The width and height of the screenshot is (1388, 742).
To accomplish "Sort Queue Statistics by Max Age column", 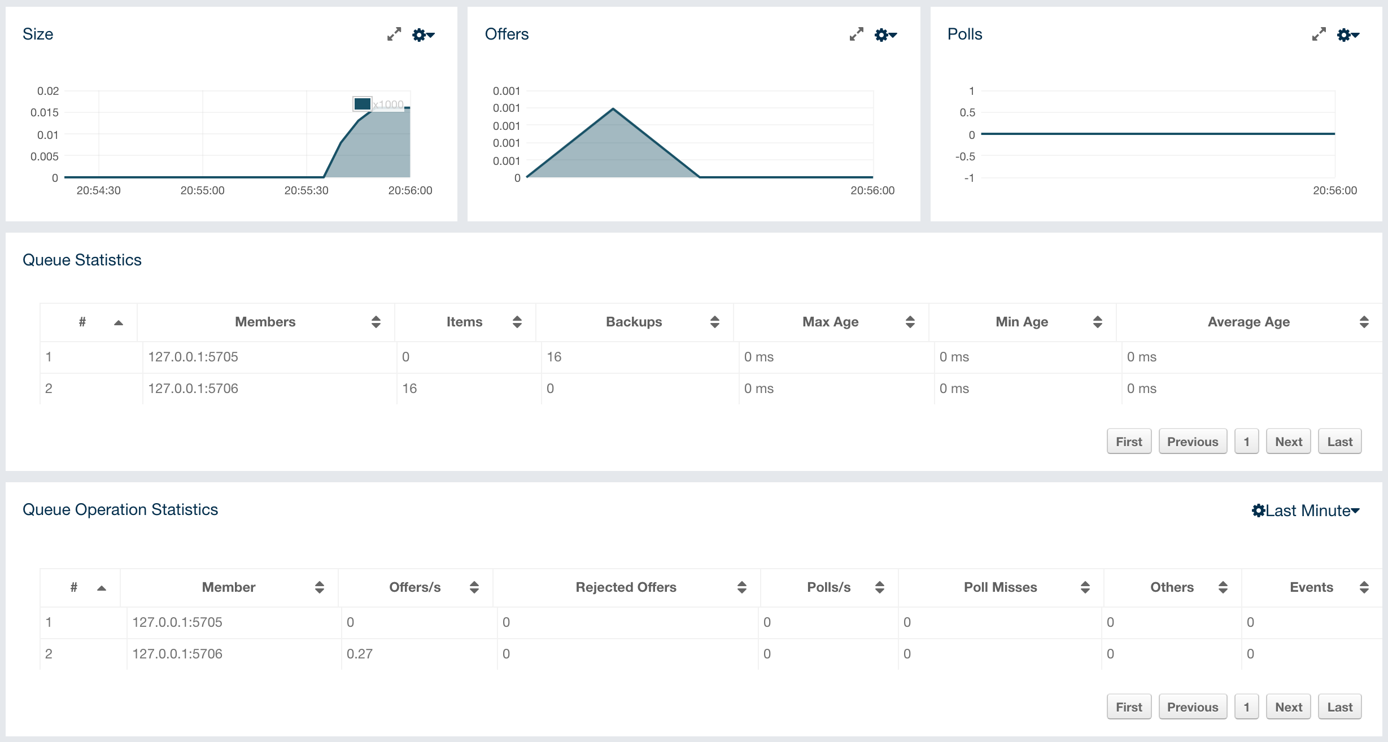I will pos(831,322).
